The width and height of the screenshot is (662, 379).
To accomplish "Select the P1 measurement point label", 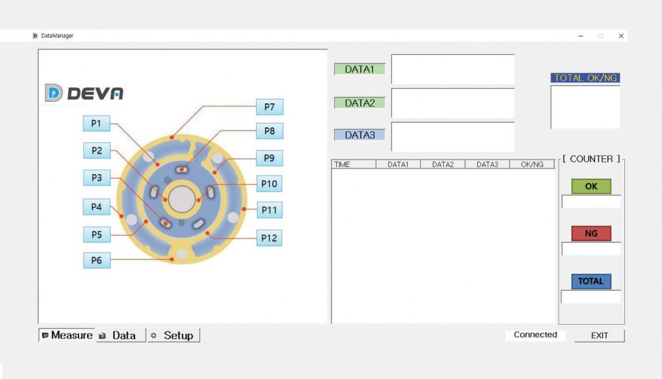I will 97,123.
